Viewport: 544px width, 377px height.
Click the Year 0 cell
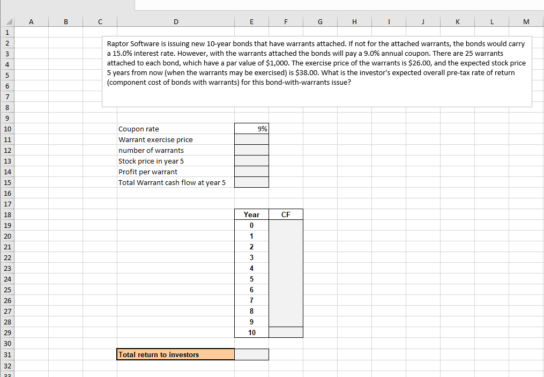coord(251,225)
